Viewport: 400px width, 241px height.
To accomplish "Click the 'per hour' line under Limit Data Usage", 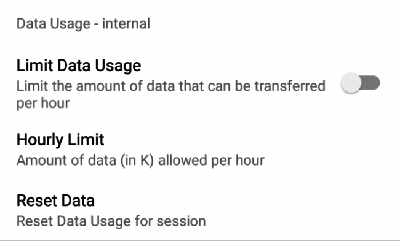I will [x=43, y=103].
